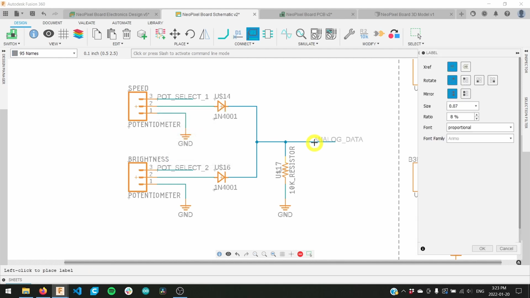
Task: Click the command line input field
Action: click(x=247, y=53)
